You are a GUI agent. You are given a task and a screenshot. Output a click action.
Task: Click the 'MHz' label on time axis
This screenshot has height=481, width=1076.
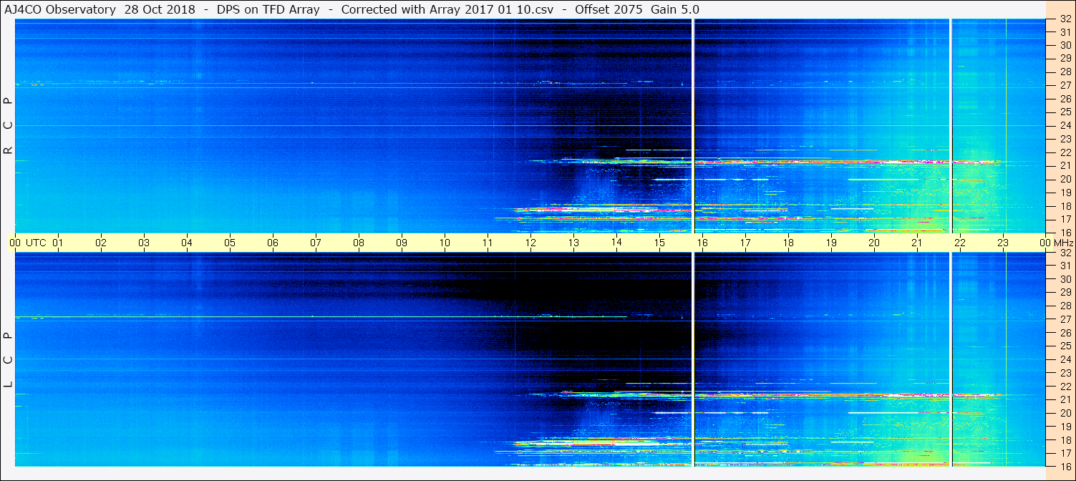(1064, 243)
